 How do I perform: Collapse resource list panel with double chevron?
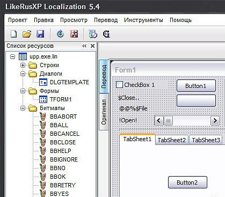click(84, 46)
